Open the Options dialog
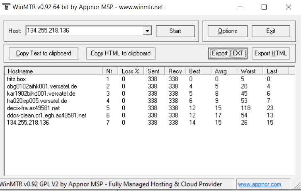 (x=228, y=31)
